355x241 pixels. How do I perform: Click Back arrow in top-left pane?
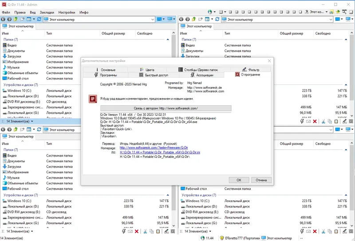(3, 19)
